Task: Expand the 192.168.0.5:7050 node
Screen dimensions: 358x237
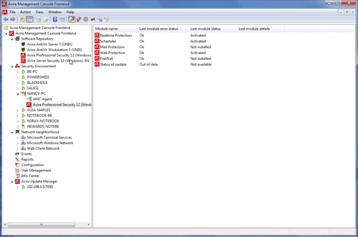Action: 18,187
